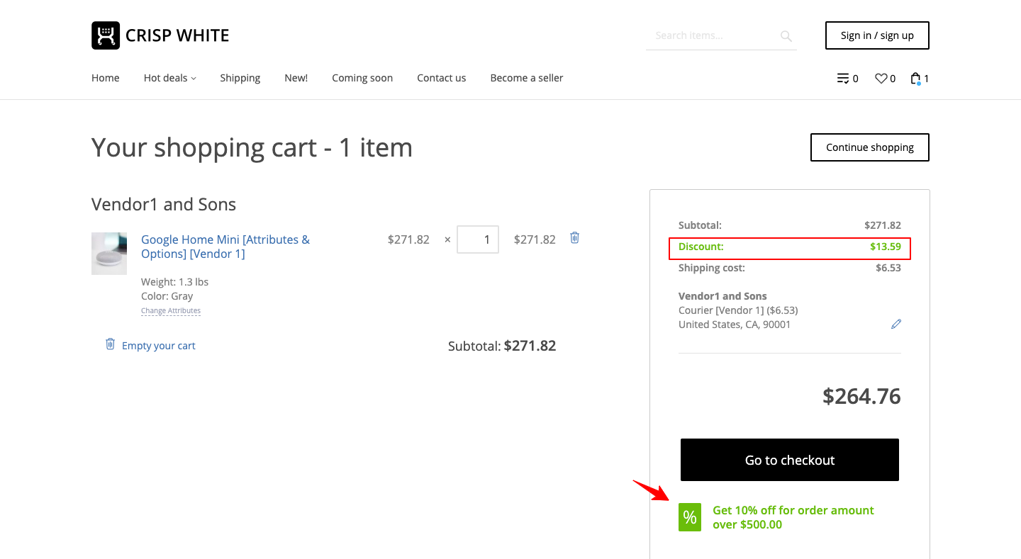Open the Contact us menu item
The height and width of the screenshot is (559, 1021).
pos(442,78)
